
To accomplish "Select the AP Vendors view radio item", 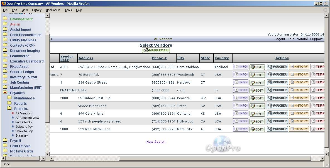I will [x=27, y=118].
